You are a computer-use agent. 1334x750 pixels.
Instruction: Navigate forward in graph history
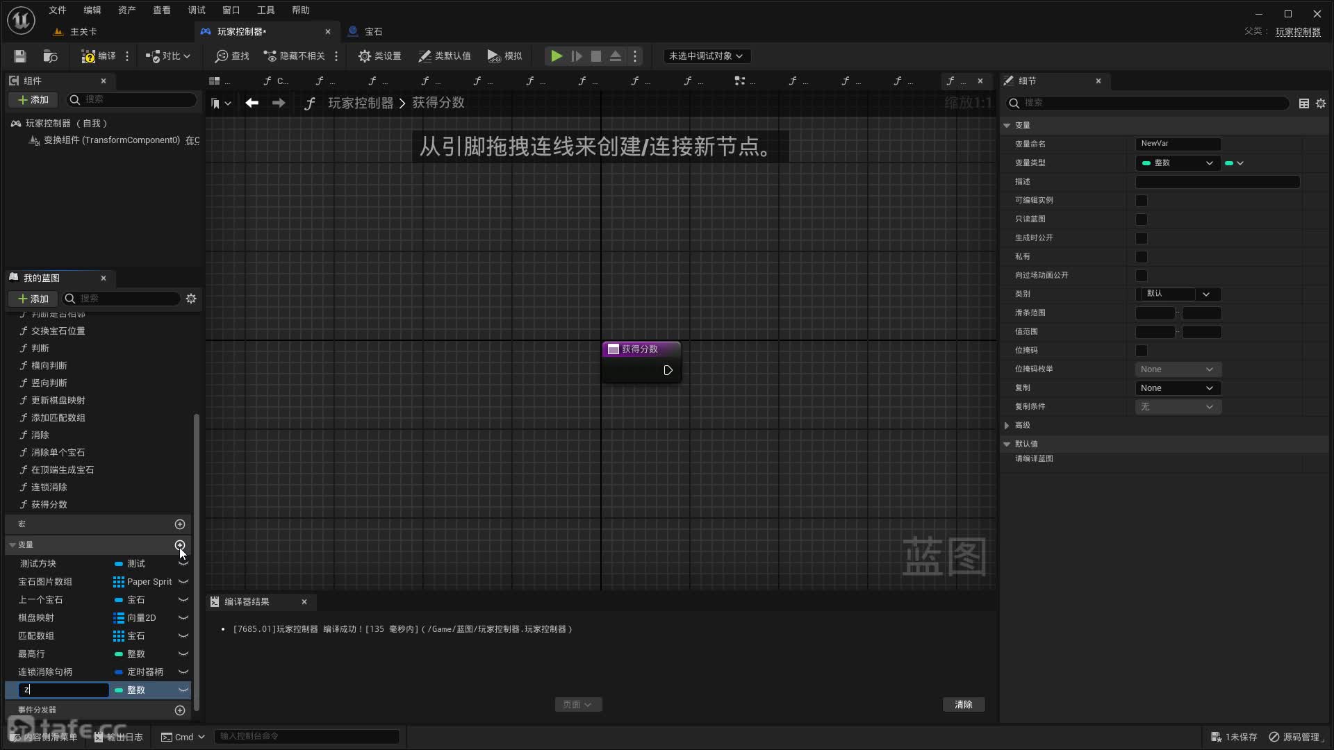279,103
